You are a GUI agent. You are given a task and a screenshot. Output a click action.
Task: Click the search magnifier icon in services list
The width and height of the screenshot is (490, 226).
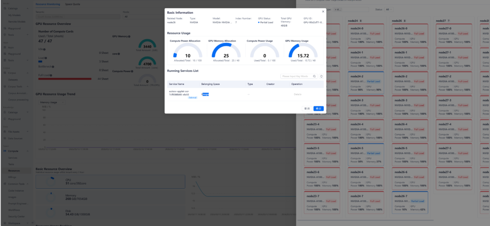[x=314, y=76]
